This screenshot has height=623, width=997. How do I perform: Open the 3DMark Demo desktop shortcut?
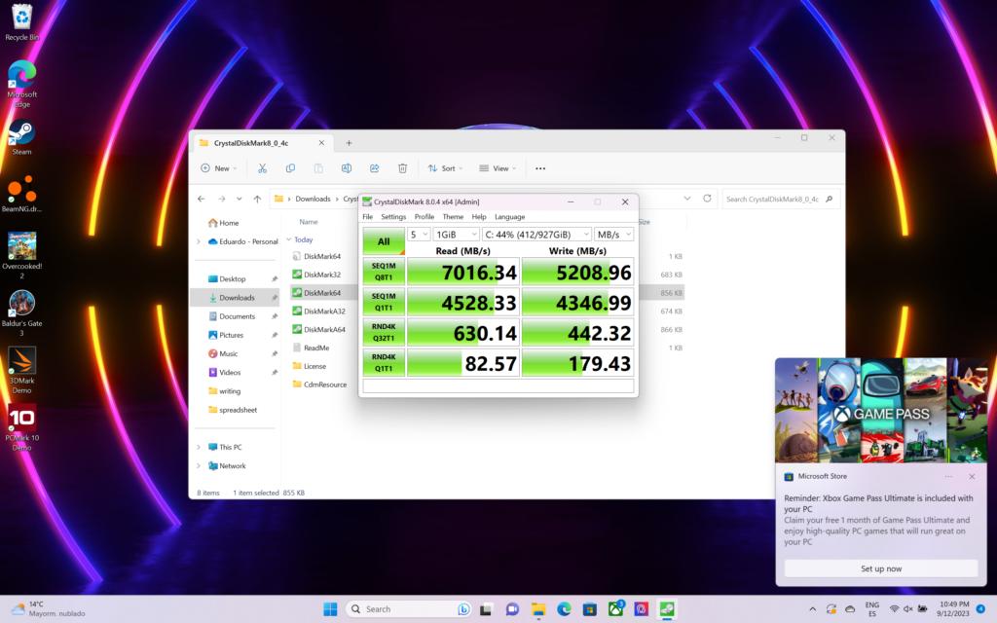[x=21, y=371]
